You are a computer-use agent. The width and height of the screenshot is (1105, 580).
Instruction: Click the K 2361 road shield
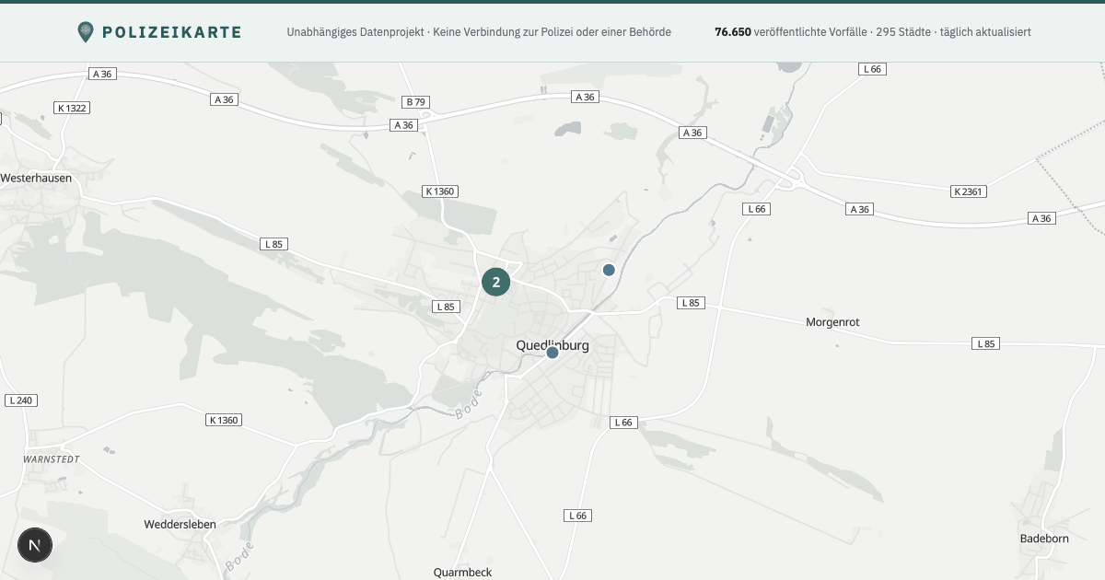[x=969, y=191]
